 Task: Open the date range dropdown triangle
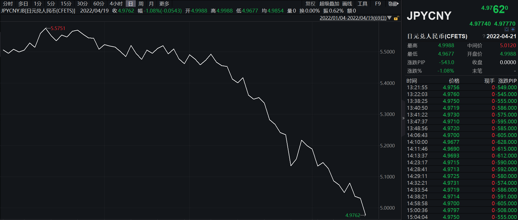coord(390,18)
